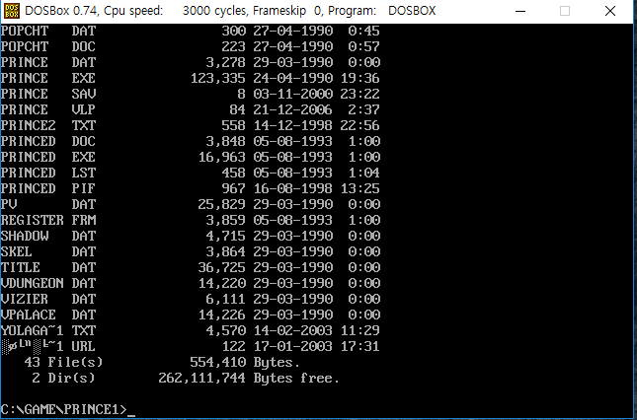Click the SHADOW DAT file name
This screenshot has height=420, width=637.
pyautogui.click(x=48, y=237)
